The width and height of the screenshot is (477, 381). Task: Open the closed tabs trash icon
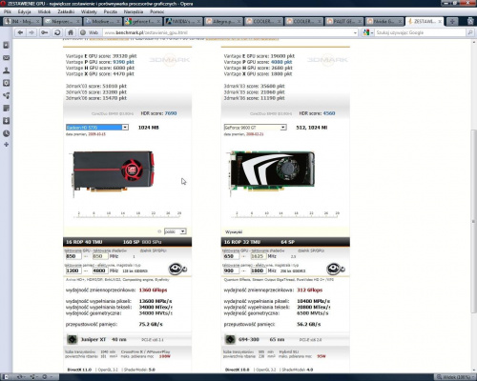tap(470, 21)
